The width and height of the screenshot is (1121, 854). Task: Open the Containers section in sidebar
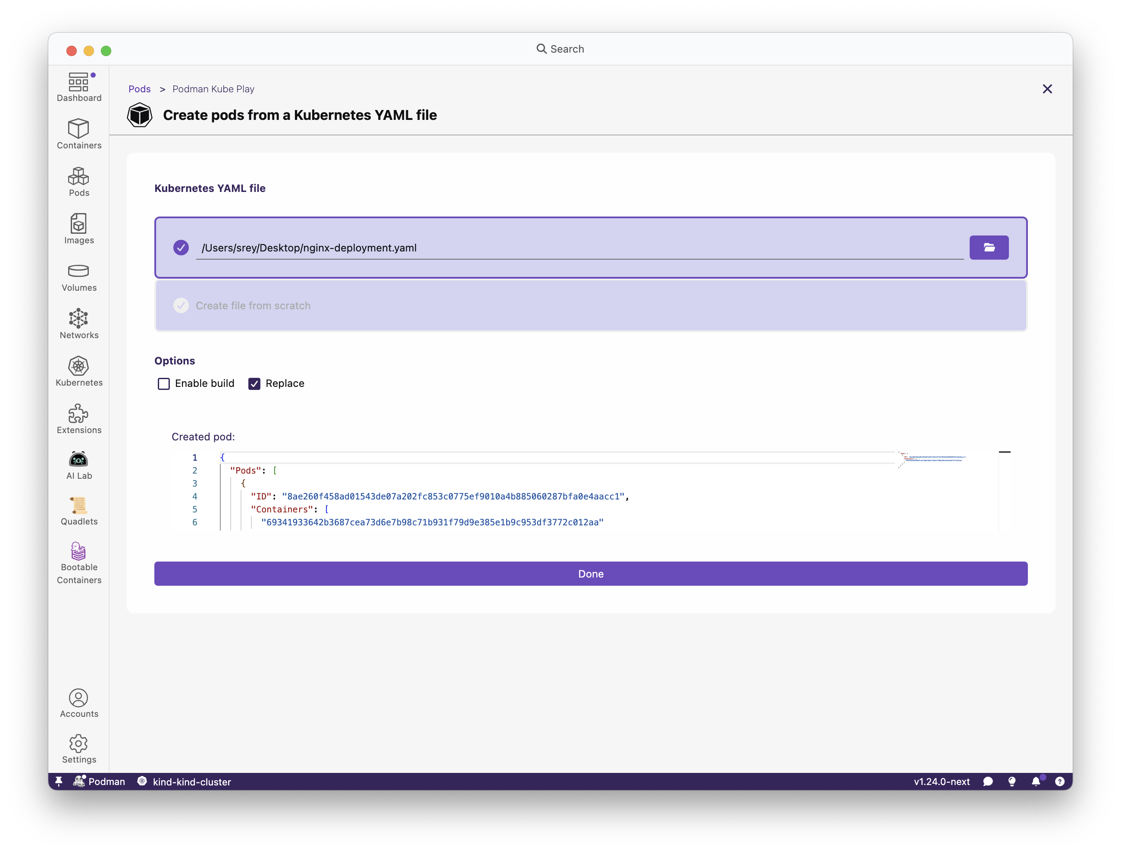pyautogui.click(x=79, y=134)
